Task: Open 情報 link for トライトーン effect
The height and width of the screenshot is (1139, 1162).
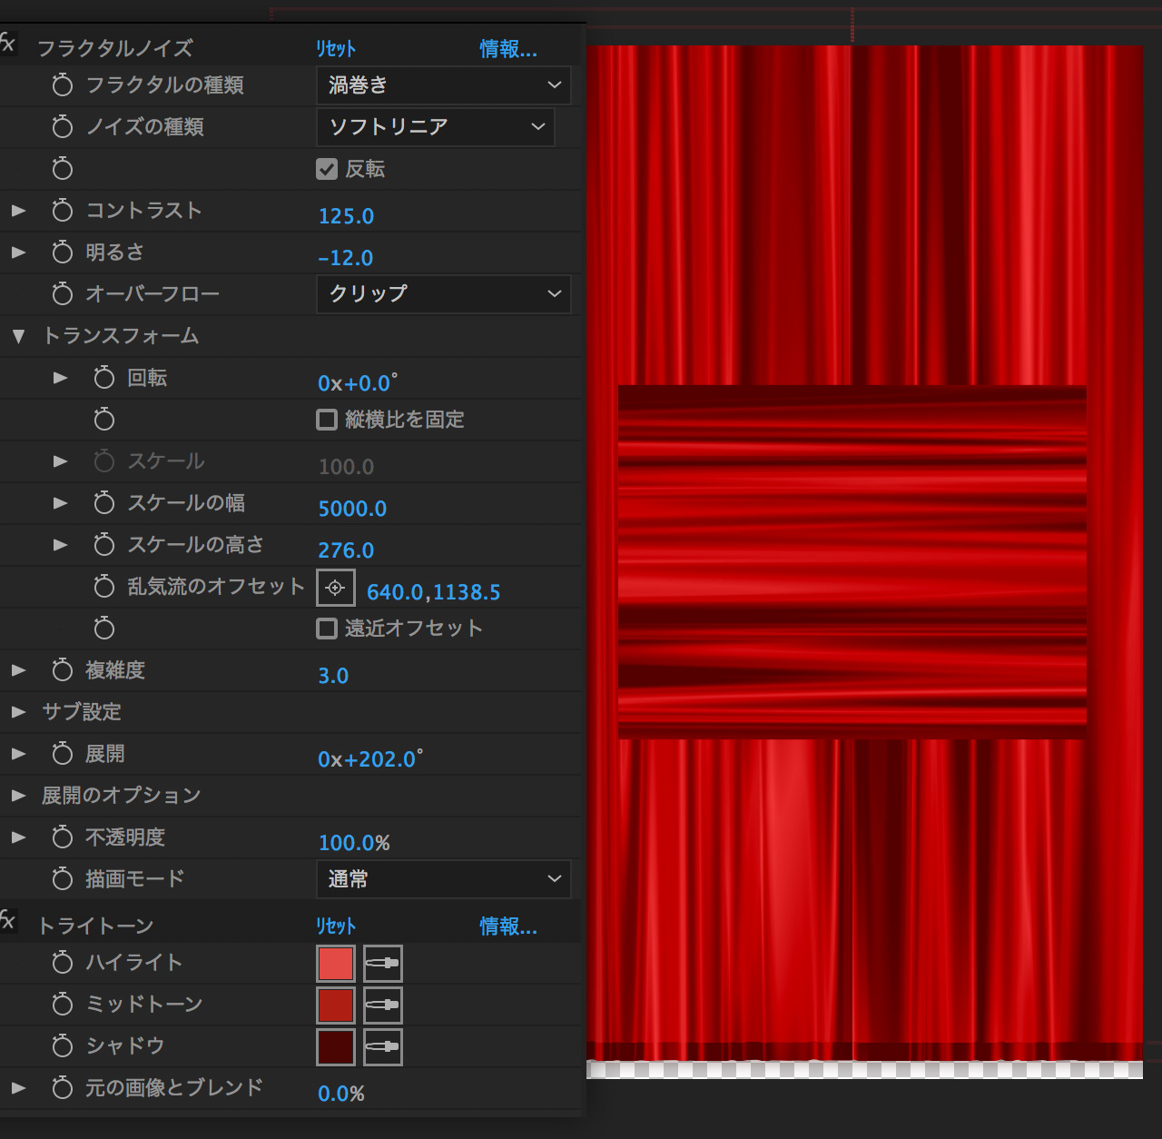Action: point(507,926)
